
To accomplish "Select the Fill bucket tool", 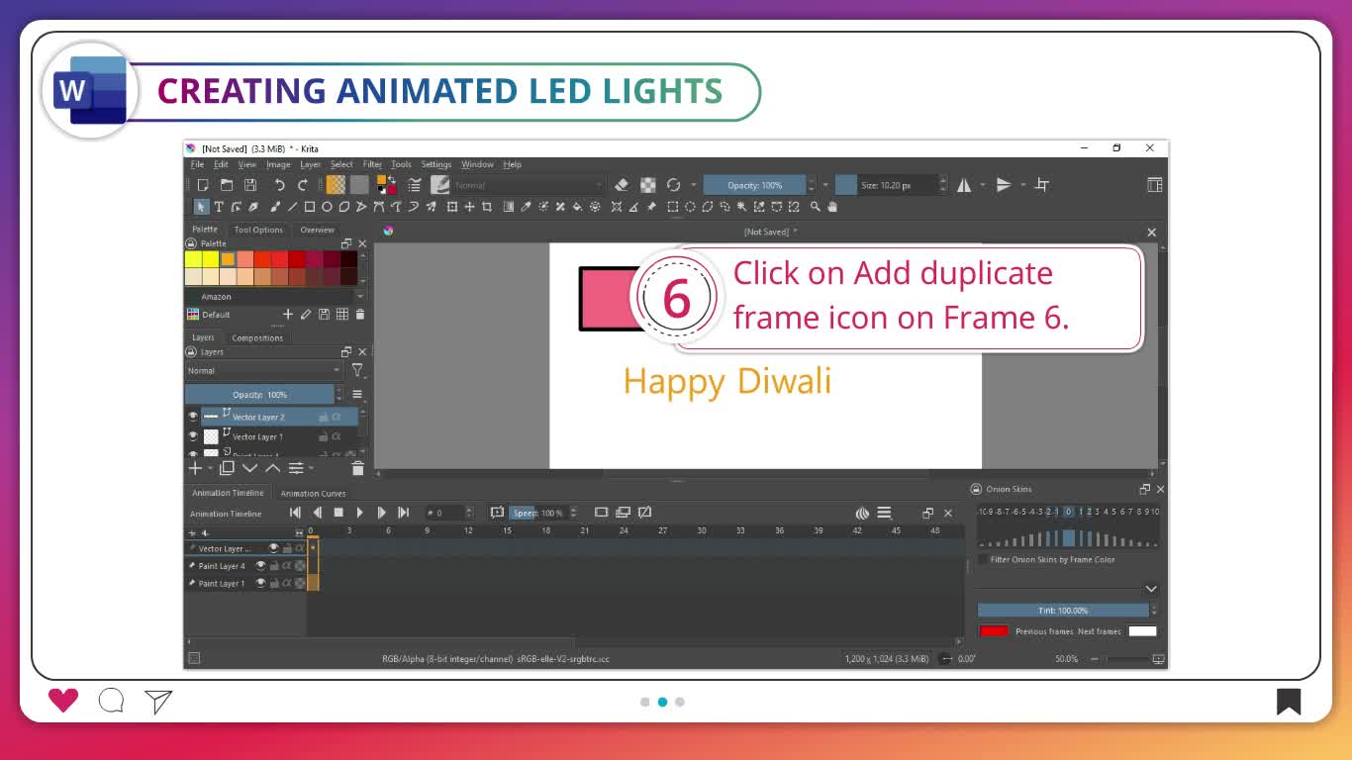I will 577,207.
